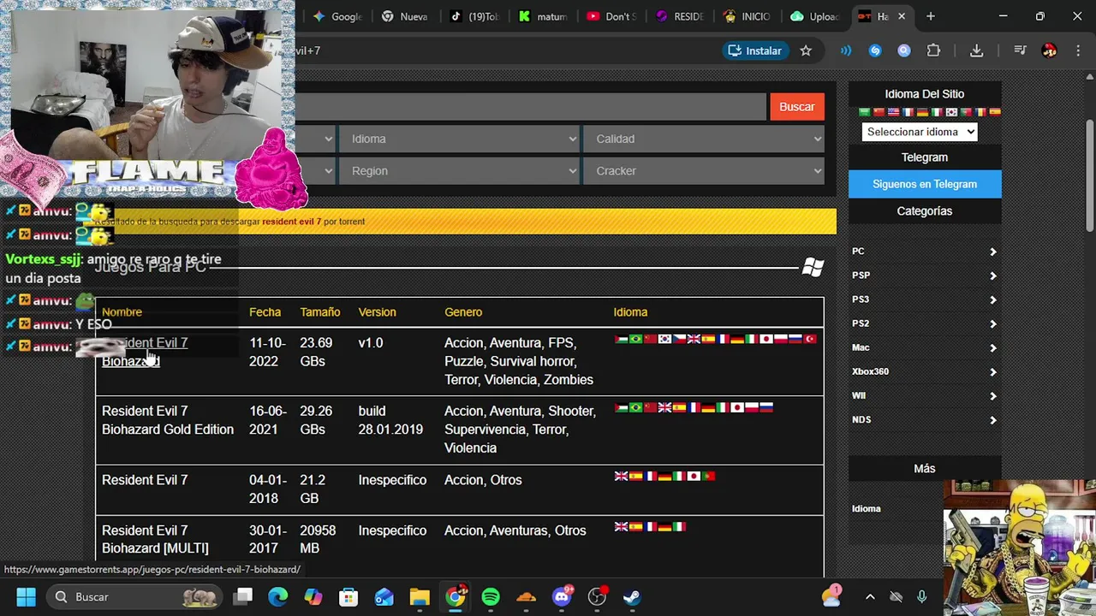This screenshot has width=1096, height=616.
Task: Expand the PC category
Action: [925, 252]
